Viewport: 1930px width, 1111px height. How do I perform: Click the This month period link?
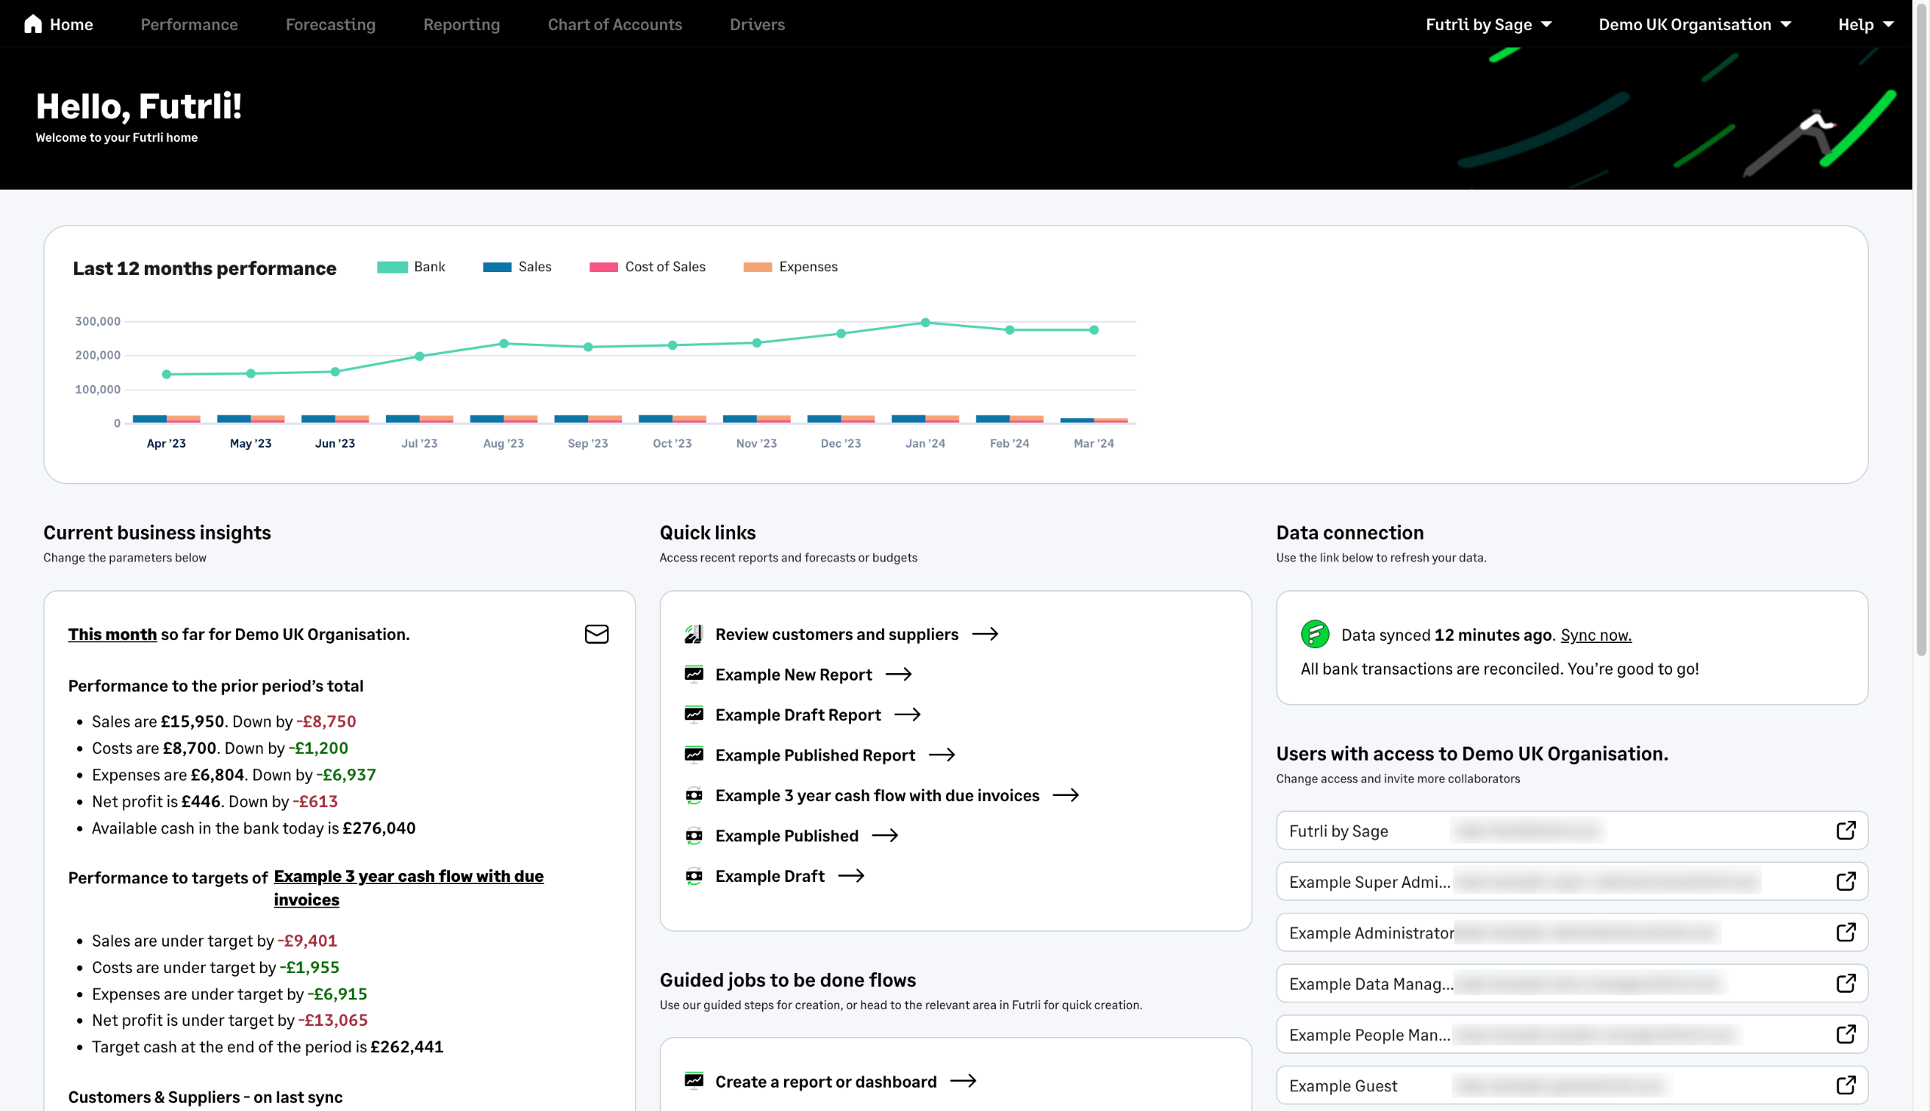pos(112,634)
